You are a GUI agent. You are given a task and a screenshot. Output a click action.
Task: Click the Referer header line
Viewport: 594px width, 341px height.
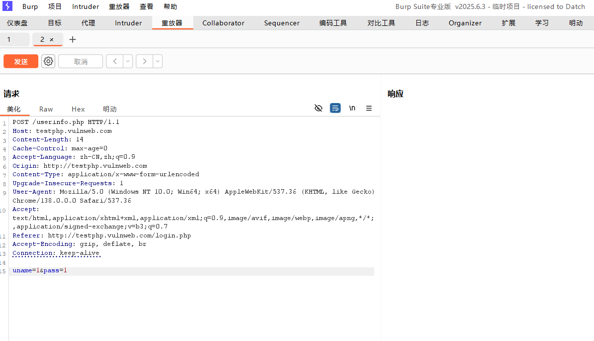(x=101, y=235)
